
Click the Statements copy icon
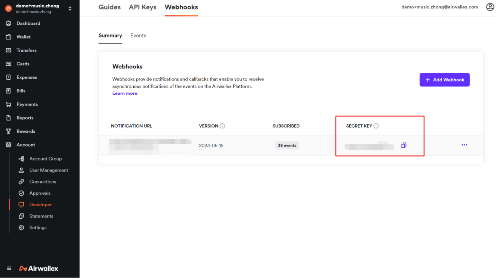tap(21, 216)
